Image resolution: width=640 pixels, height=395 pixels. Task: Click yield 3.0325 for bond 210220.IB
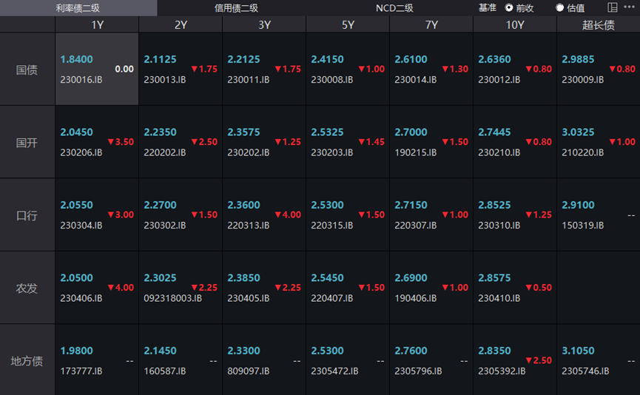578,132
